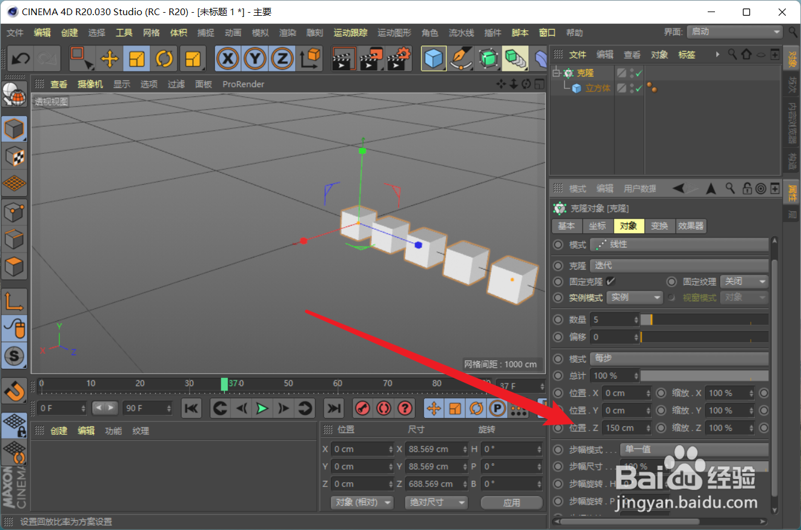The image size is (801, 530).
Task: Click the 数量 slider bar
Action: (x=705, y=319)
